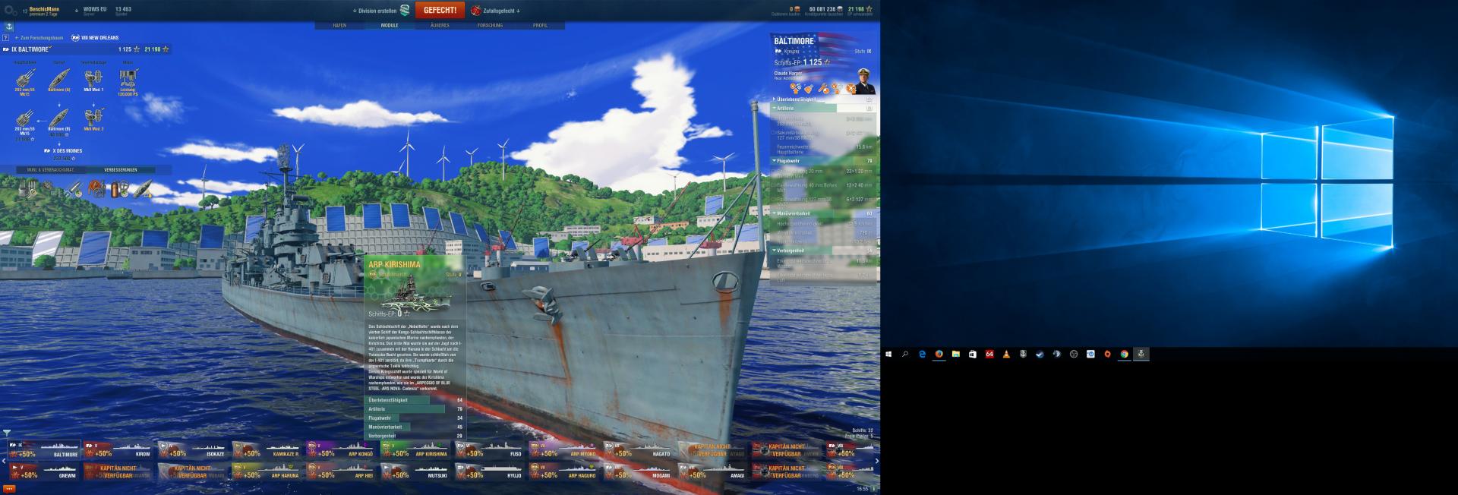
Task: Show previous ships with the carousel left arrow
Action: pyautogui.click(x=3, y=460)
